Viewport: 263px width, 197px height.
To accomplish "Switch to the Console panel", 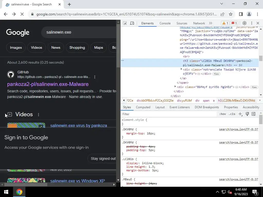I will pos(165,23).
